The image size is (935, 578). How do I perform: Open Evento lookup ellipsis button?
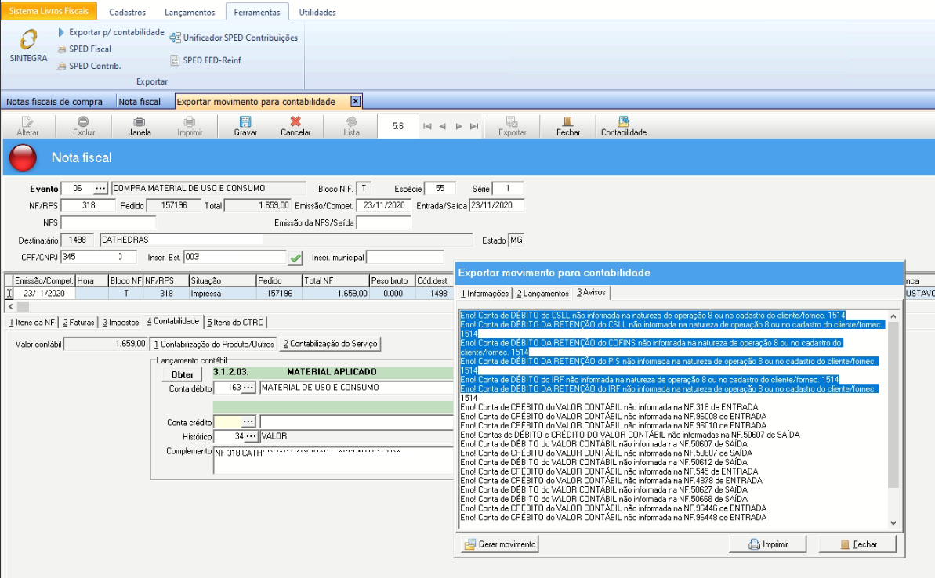100,189
